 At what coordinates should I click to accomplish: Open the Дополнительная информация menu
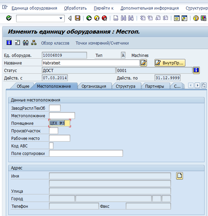coord(150,8)
